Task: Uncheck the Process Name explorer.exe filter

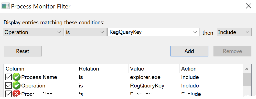Action: click(x=8, y=77)
